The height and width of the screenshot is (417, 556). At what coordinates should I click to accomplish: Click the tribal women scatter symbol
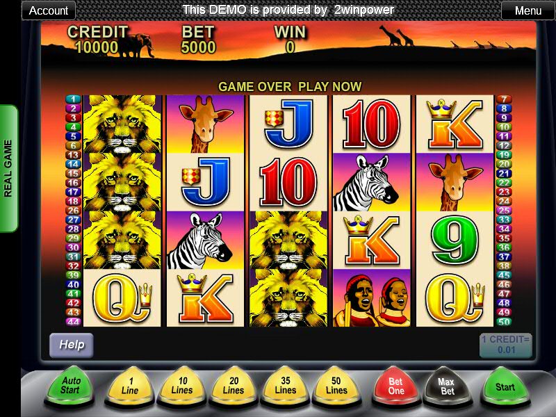pyautogui.click(x=372, y=298)
